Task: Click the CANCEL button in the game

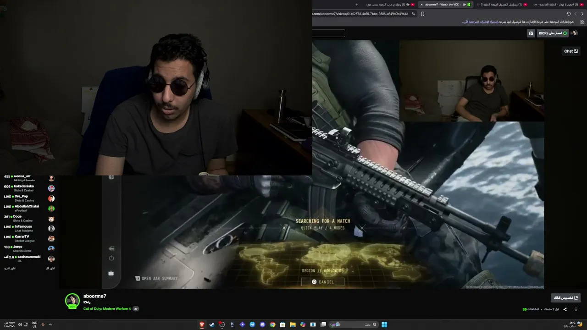Action: (323, 282)
